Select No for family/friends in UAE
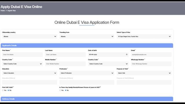Viewport: 185px width, 104px height. click(66, 90)
